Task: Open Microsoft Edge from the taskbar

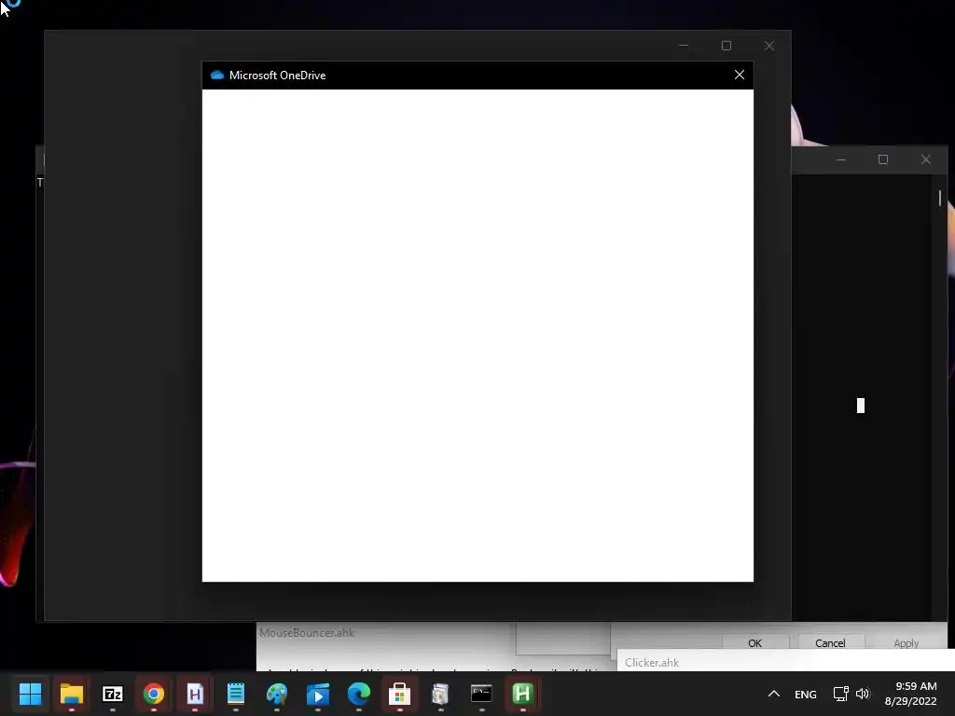Action: (x=359, y=694)
